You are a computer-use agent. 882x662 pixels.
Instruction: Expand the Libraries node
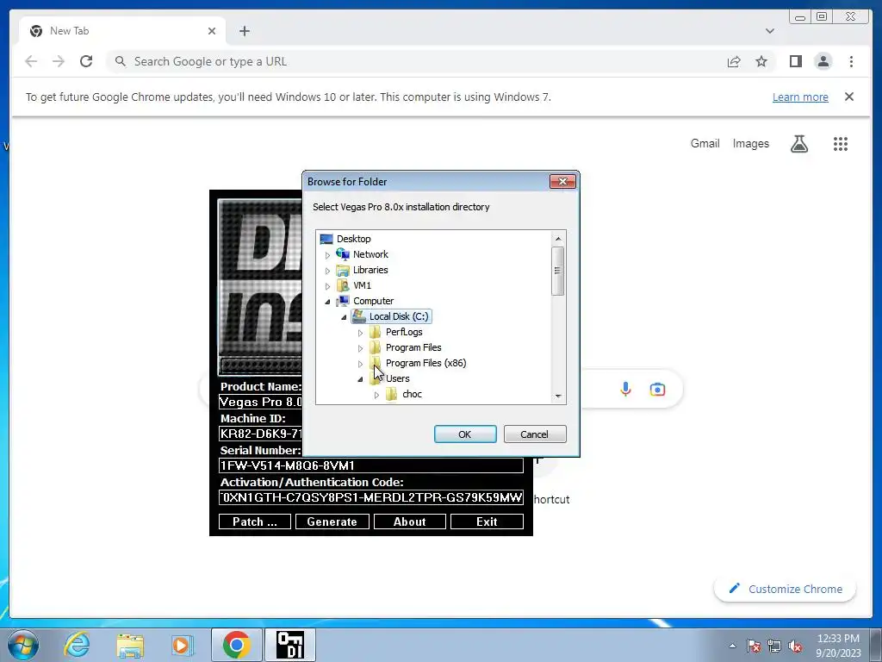pyautogui.click(x=327, y=271)
